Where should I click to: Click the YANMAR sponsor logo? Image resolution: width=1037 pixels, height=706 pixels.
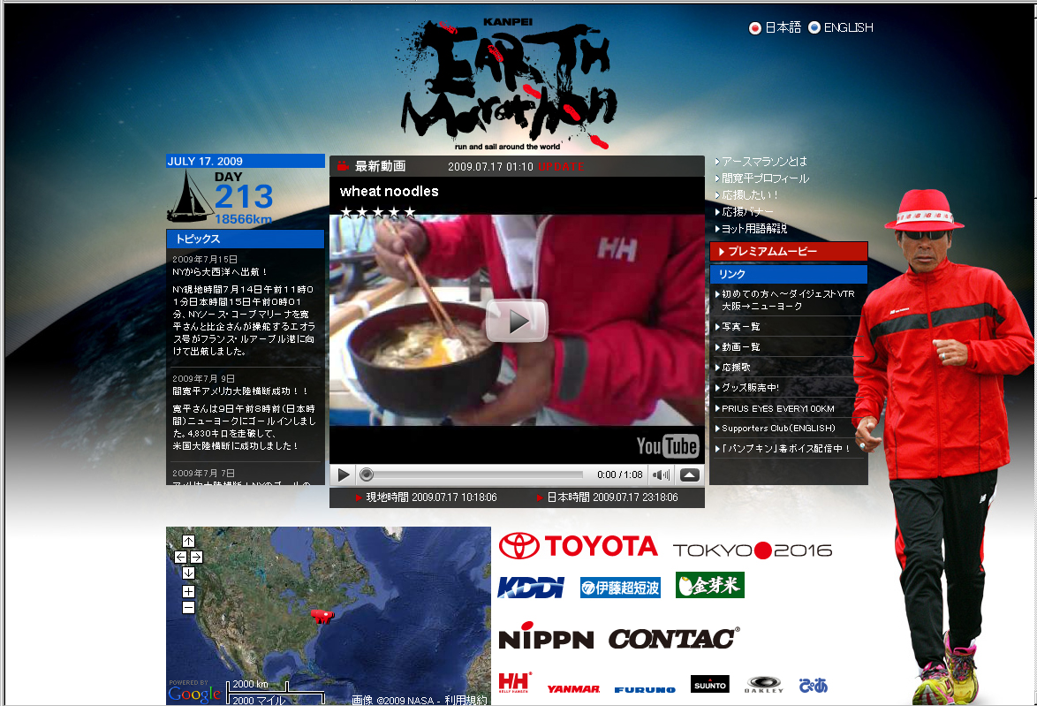click(x=573, y=689)
